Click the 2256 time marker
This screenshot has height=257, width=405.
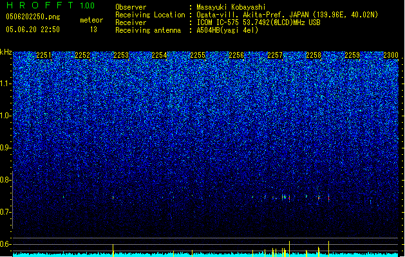pyautogui.click(x=236, y=55)
